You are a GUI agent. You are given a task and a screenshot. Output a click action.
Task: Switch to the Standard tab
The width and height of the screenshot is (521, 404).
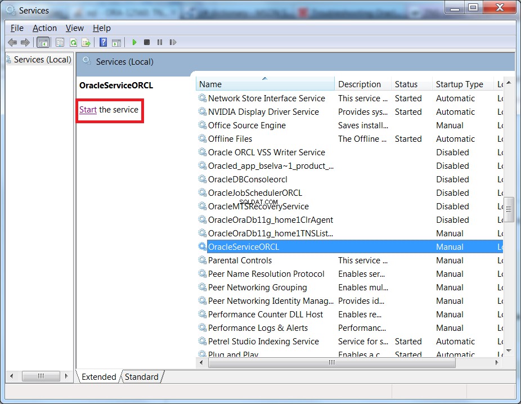point(142,377)
